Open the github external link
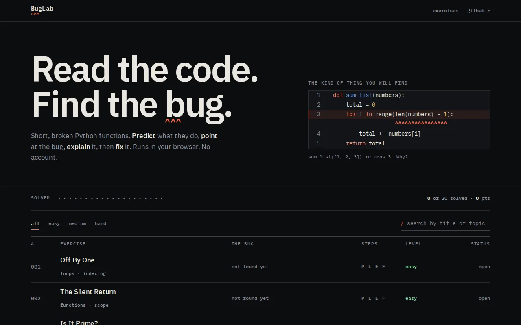 (479, 11)
